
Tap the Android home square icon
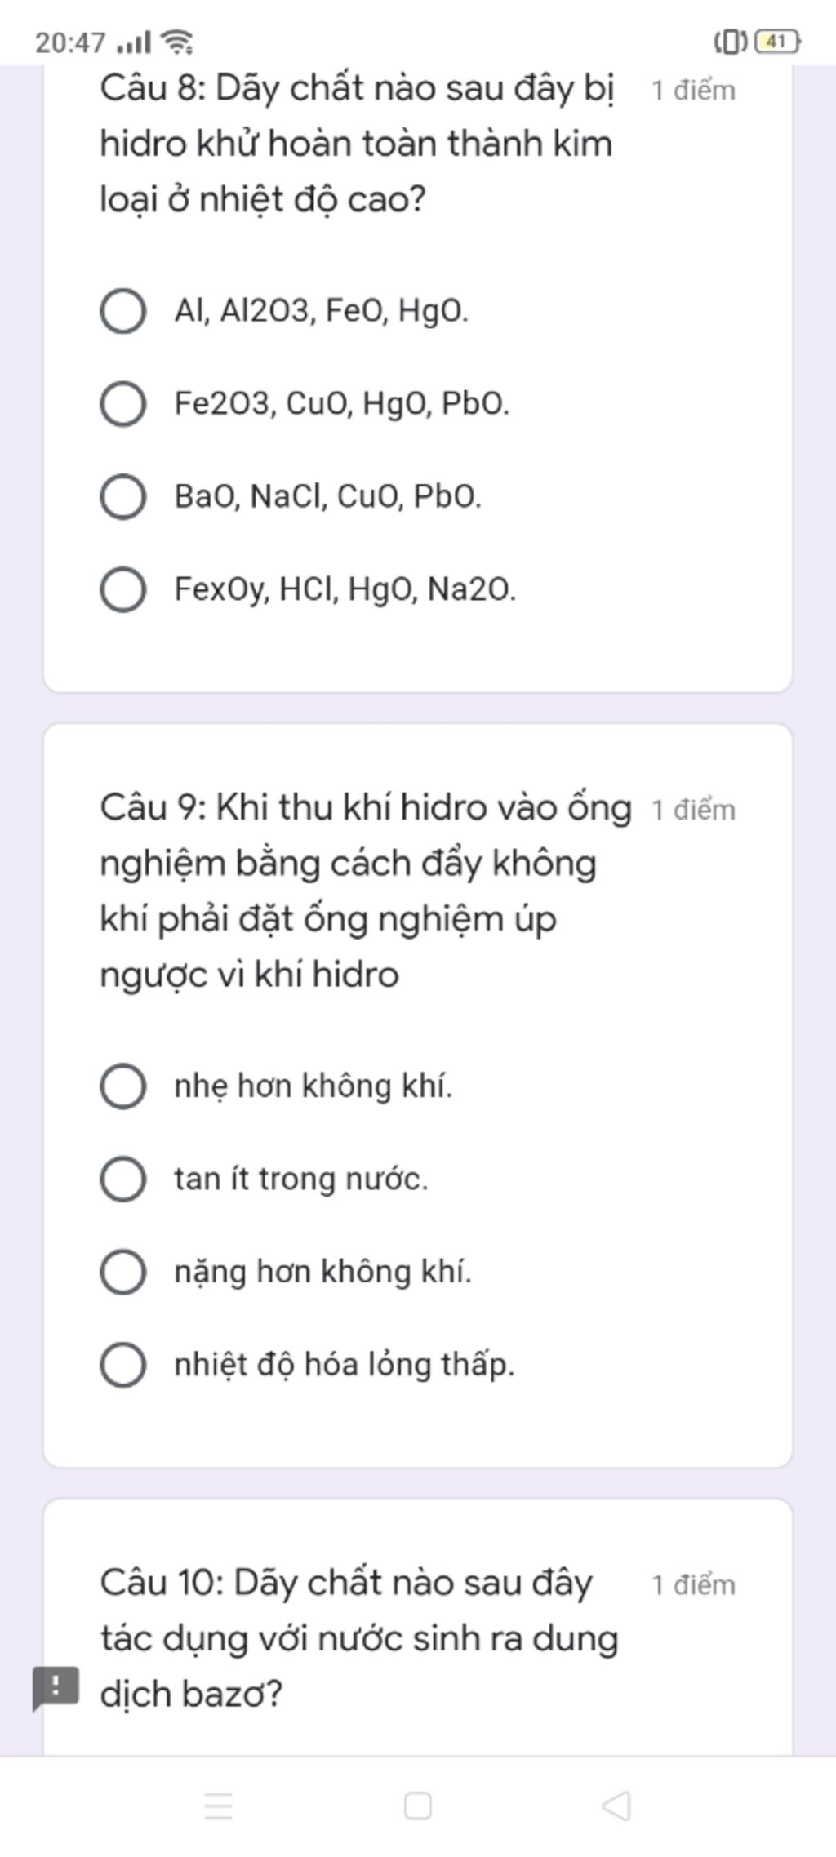tap(418, 1806)
